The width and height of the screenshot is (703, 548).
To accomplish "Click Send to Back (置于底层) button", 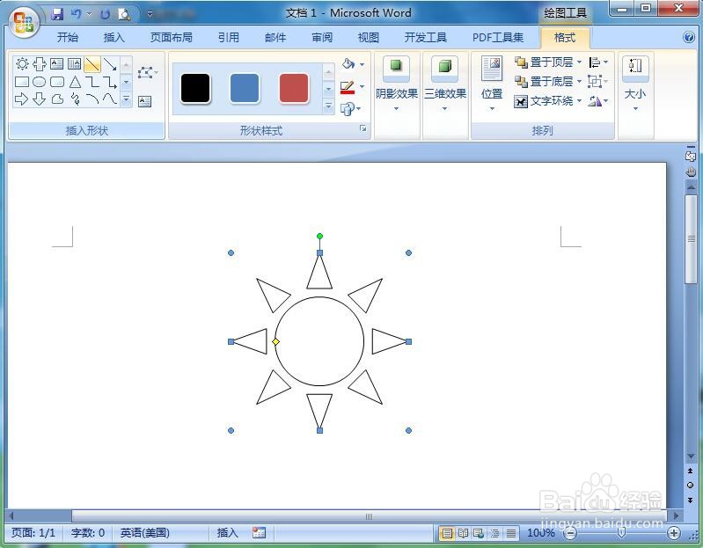I will point(544,82).
